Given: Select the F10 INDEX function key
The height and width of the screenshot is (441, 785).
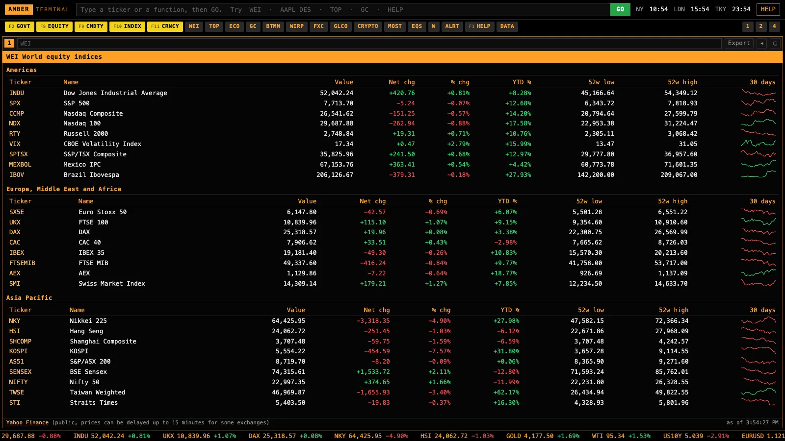Looking at the screenshot, I should pos(128,26).
